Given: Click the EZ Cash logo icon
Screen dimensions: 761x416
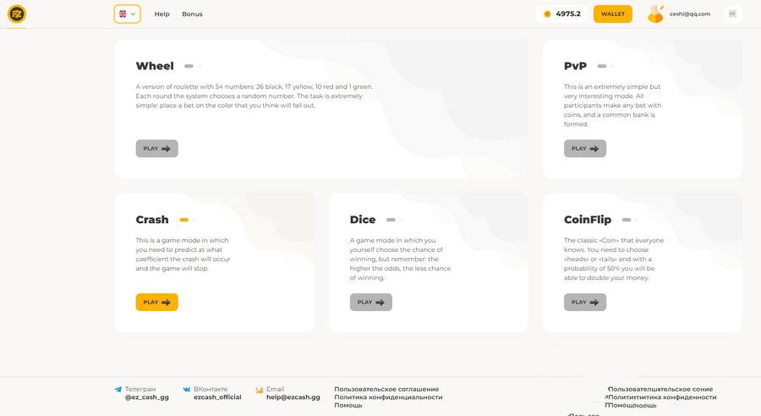Looking at the screenshot, I should tap(17, 14).
